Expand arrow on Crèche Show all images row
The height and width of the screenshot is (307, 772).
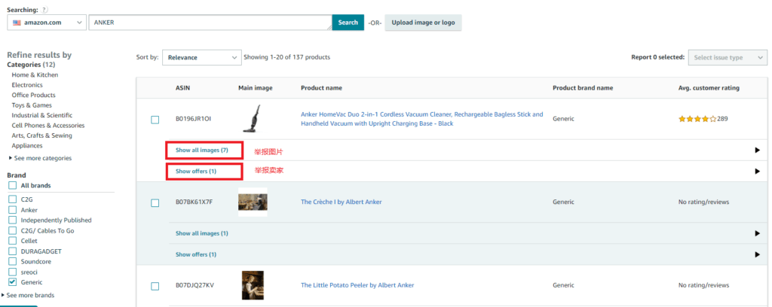click(758, 233)
